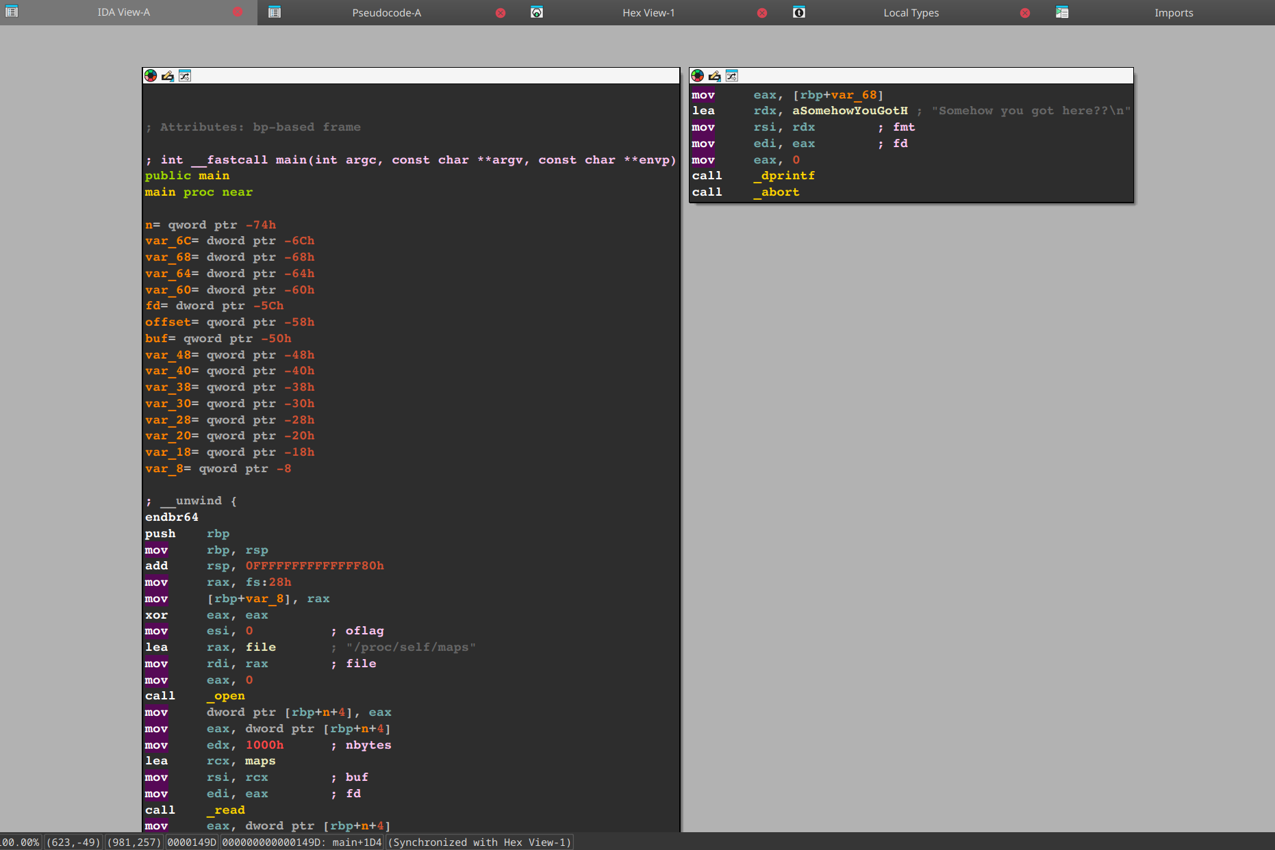The width and height of the screenshot is (1275, 850).
Task: Click group nodes icon on dprintf block
Action: [732, 76]
